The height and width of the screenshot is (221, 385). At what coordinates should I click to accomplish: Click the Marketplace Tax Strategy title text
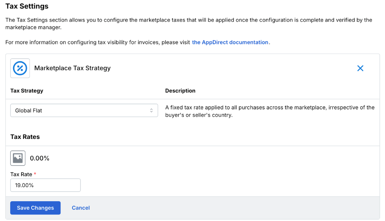point(72,68)
